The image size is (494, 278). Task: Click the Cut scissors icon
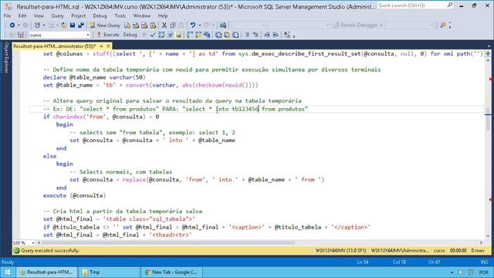click(164, 25)
